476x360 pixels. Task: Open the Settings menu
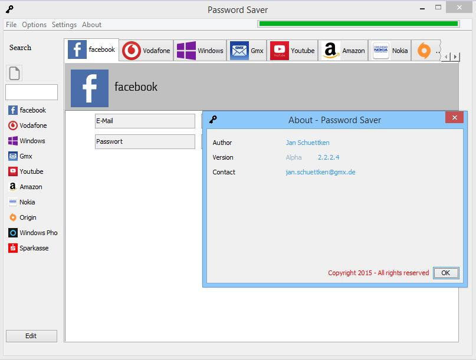click(x=64, y=25)
